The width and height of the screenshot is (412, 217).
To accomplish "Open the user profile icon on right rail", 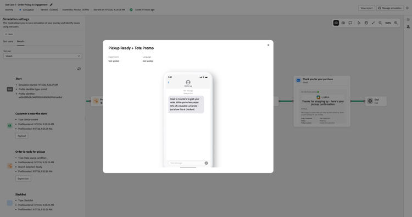I will 408,27.
